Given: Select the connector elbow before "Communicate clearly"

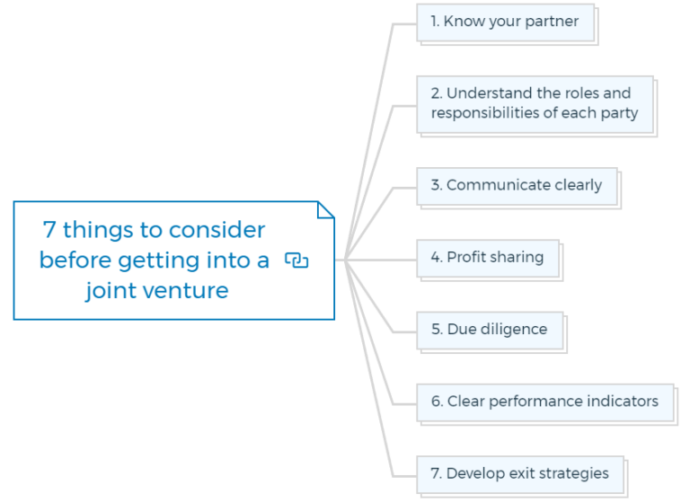Looking at the screenshot, I should [393, 189].
